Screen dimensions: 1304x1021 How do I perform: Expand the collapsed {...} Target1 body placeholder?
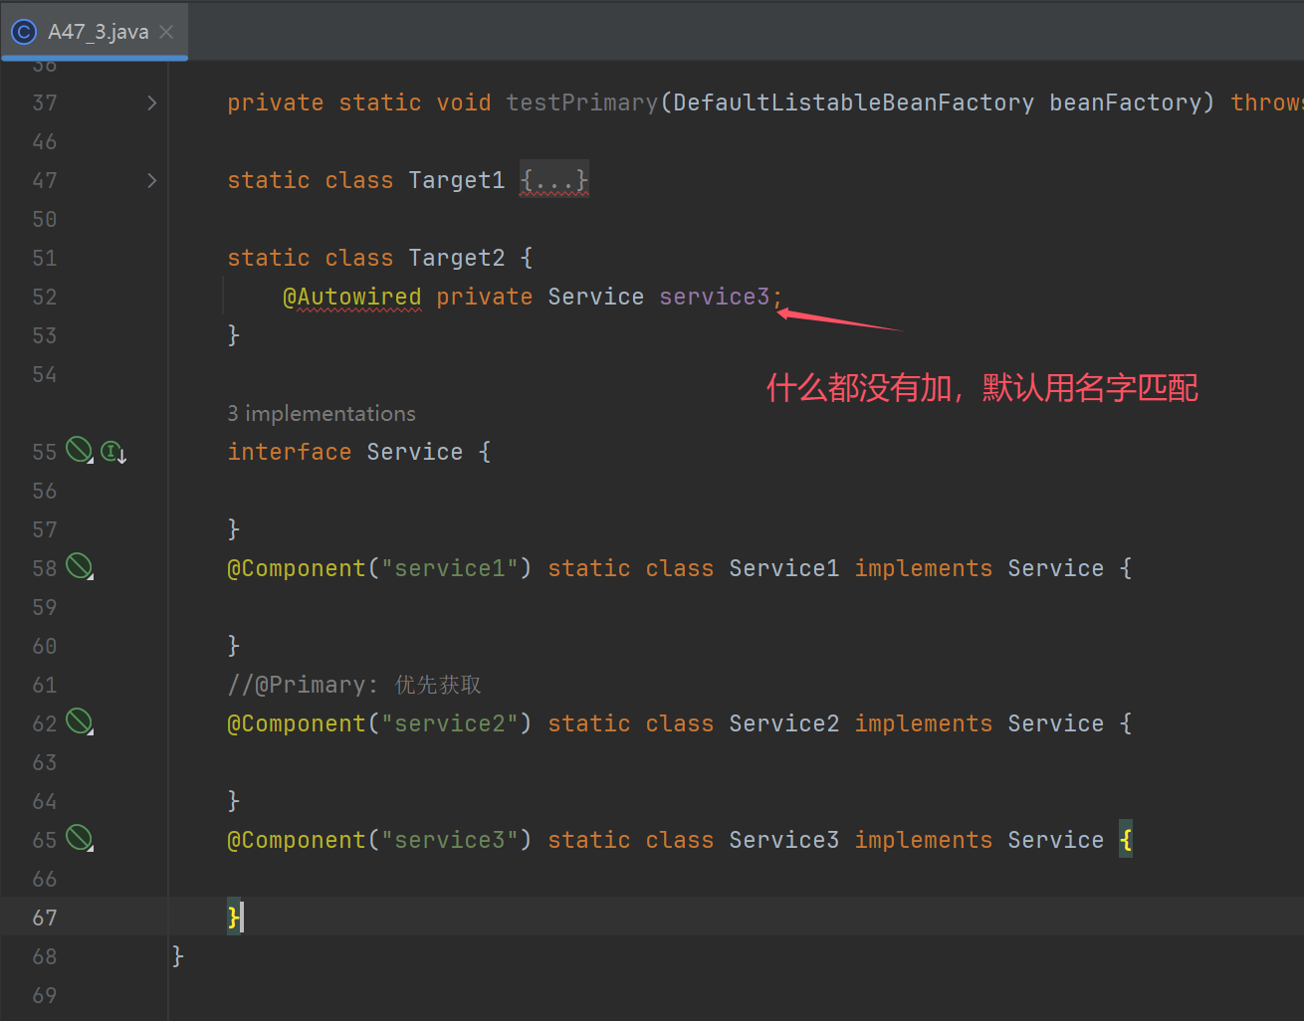click(x=554, y=180)
